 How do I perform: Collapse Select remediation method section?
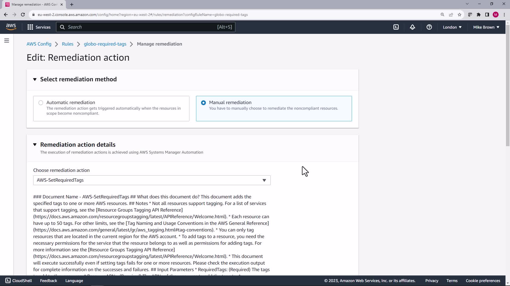coord(35,79)
